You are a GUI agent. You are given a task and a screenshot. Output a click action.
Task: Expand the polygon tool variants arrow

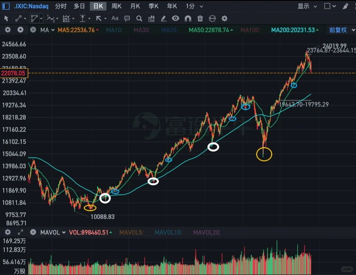tap(41, 18)
